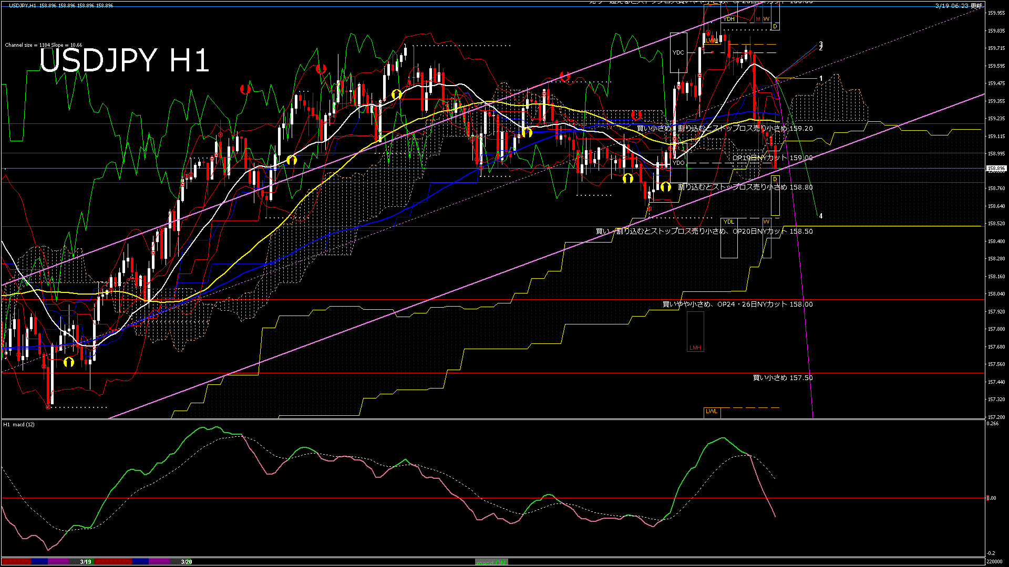This screenshot has width=1009, height=567.
Task: Click the YDH level label
Action: 728,19
